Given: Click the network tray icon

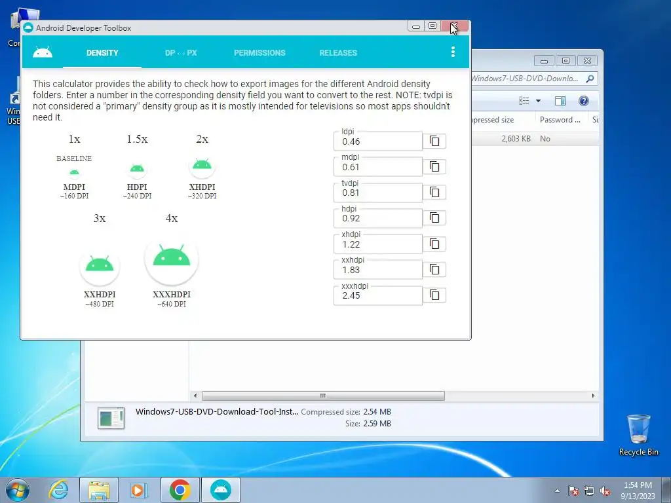Looking at the screenshot, I should (589, 491).
